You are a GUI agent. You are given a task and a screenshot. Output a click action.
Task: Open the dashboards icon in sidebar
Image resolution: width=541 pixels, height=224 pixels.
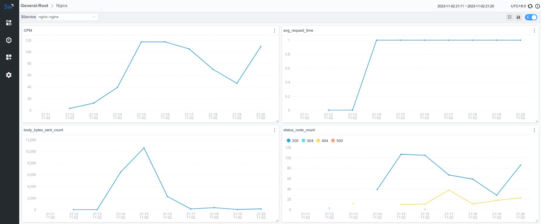pos(9,23)
